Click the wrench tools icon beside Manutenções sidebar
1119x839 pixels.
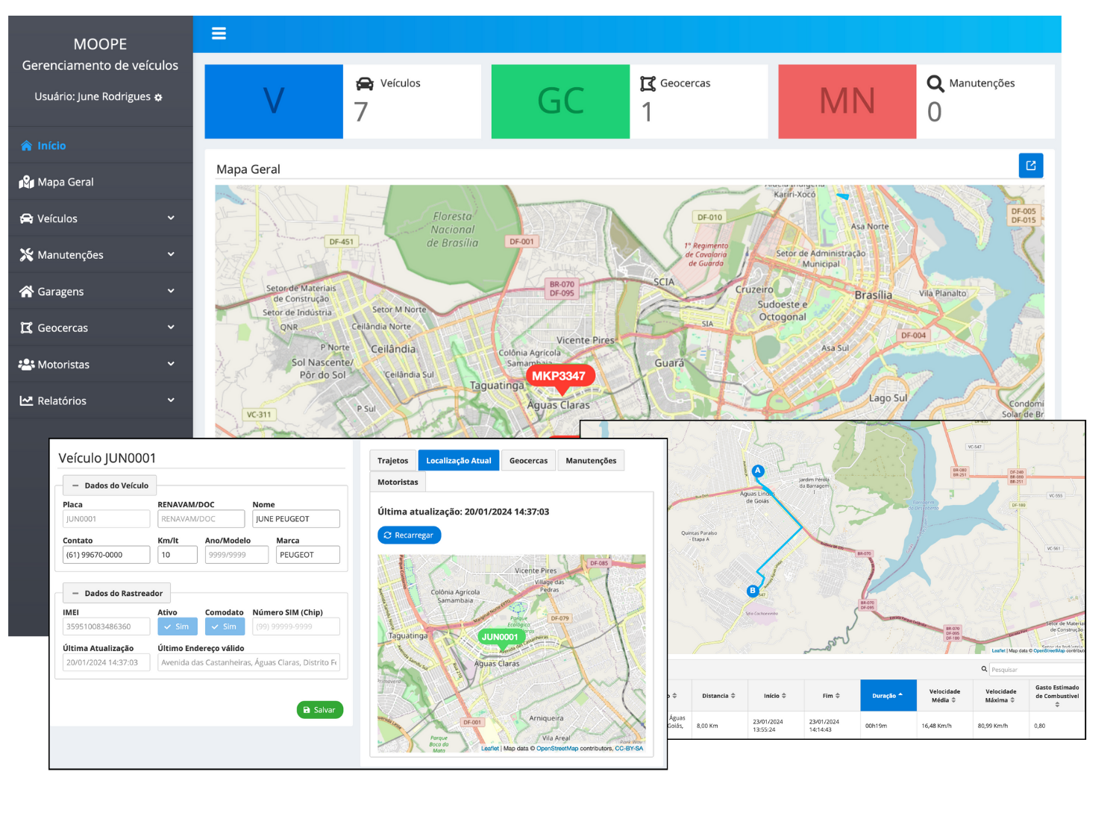coord(27,255)
